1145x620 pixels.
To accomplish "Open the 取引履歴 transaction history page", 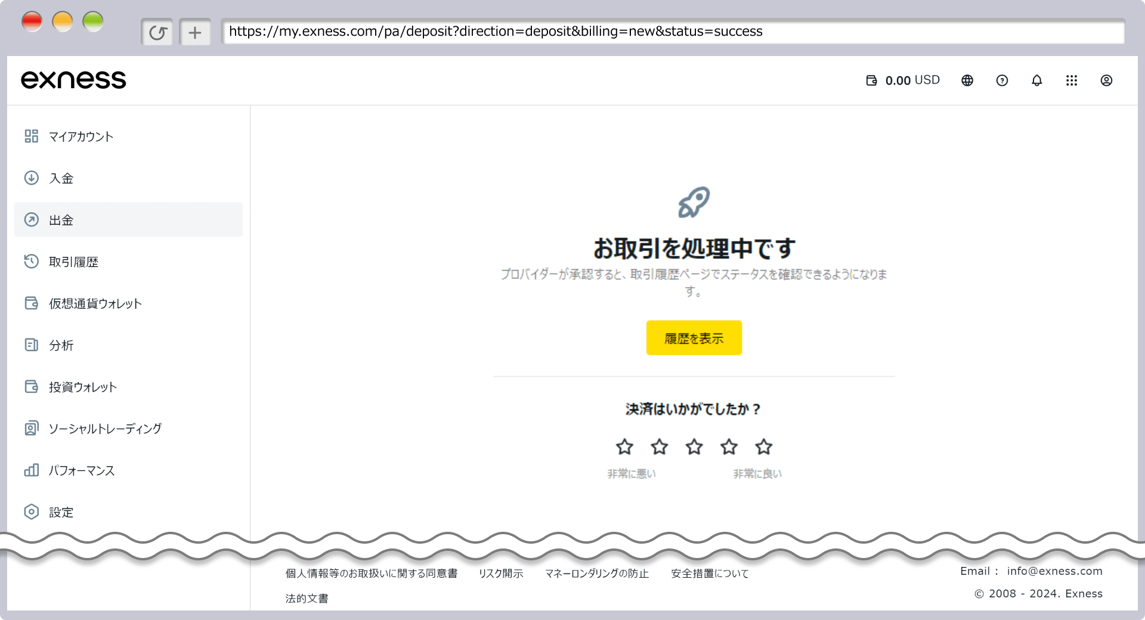I will (x=73, y=261).
